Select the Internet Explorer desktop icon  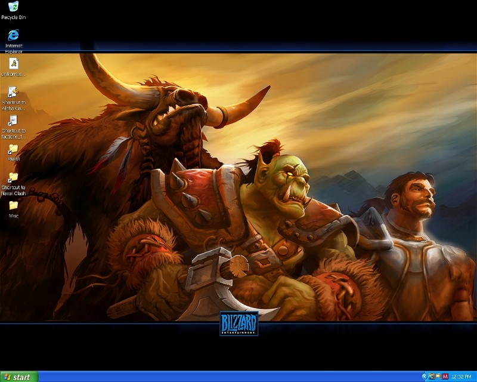pos(13,35)
